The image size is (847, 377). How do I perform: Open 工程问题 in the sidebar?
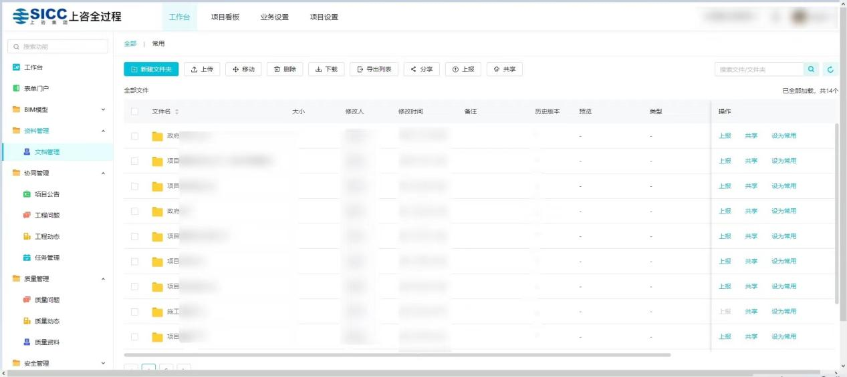(47, 216)
